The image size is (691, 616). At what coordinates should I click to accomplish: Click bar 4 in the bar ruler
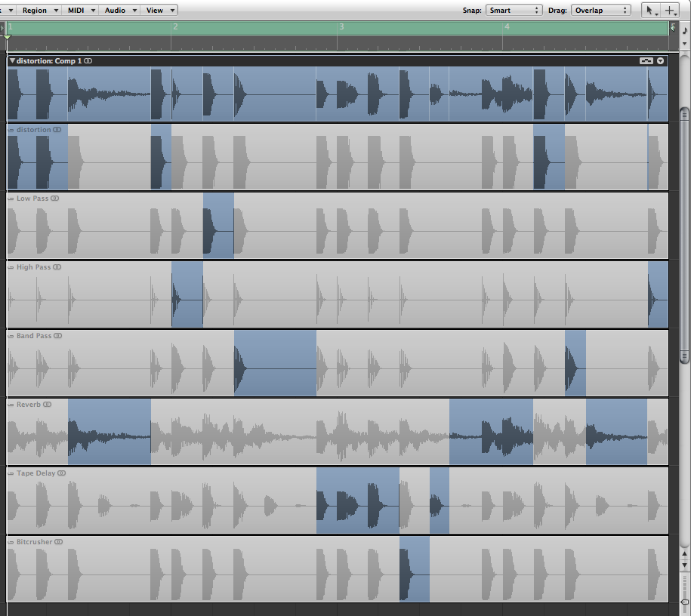pos(507,27)
